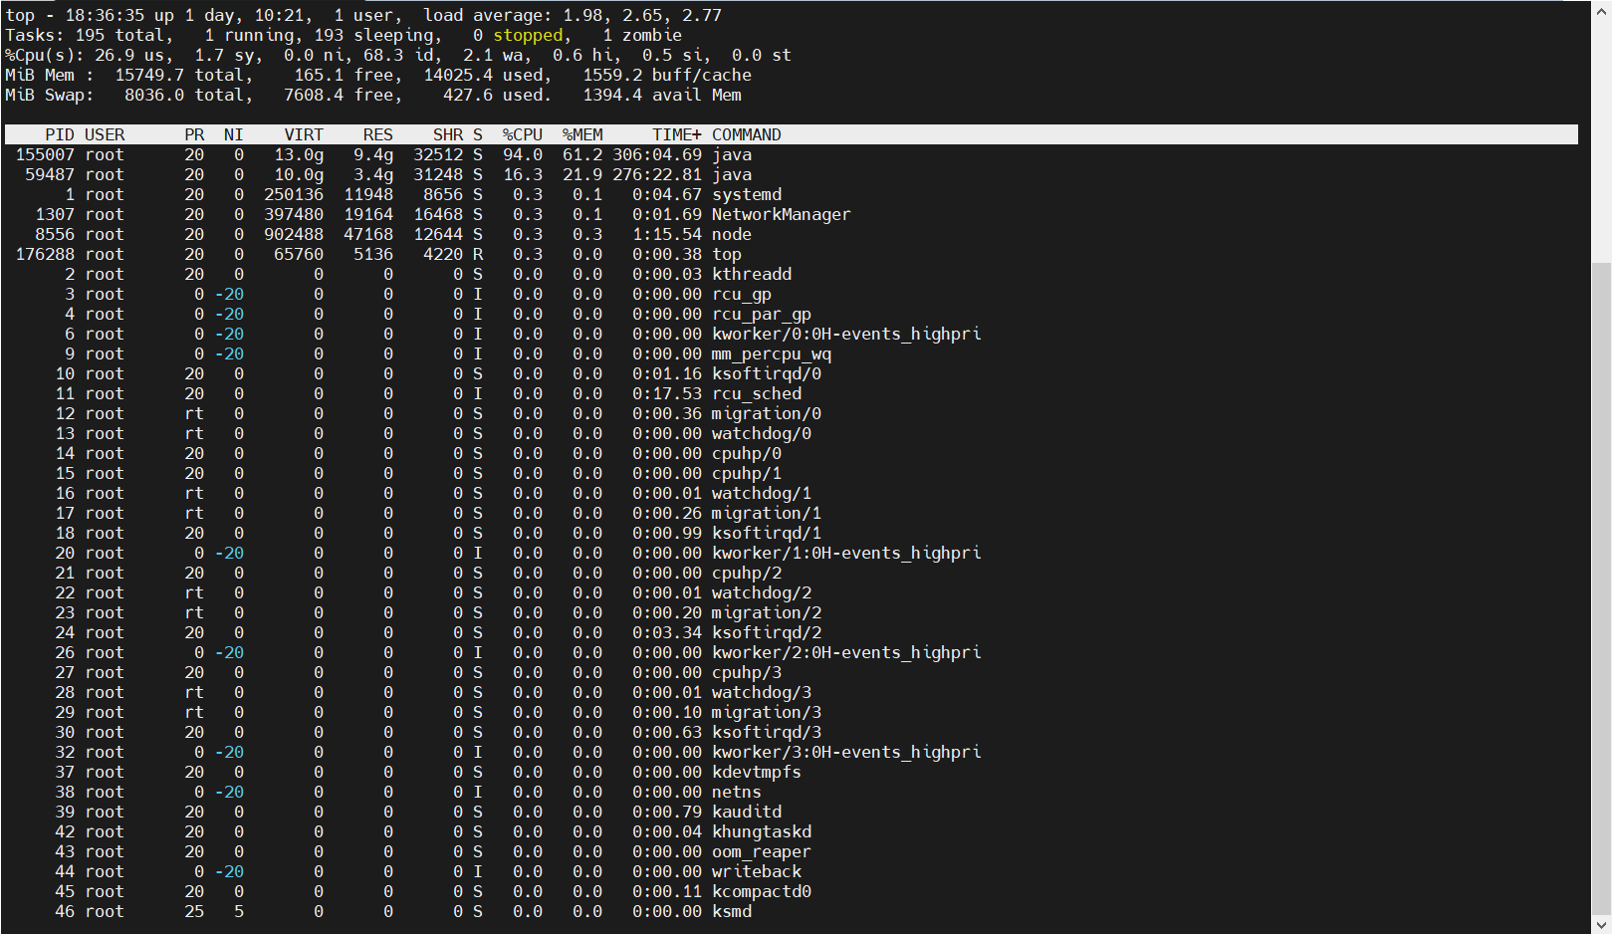1612x934 pixels.
Task: Click the kcompactd0 process name
Action: [x=762, y=891]
